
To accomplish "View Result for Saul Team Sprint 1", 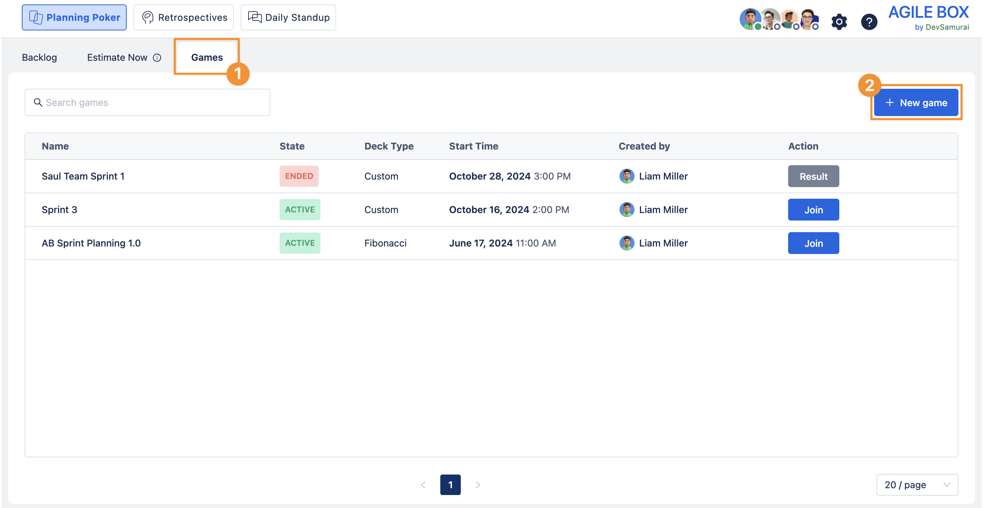I will (x=813, y=176).
